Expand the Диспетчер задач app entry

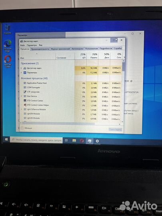tap(21, 68)
